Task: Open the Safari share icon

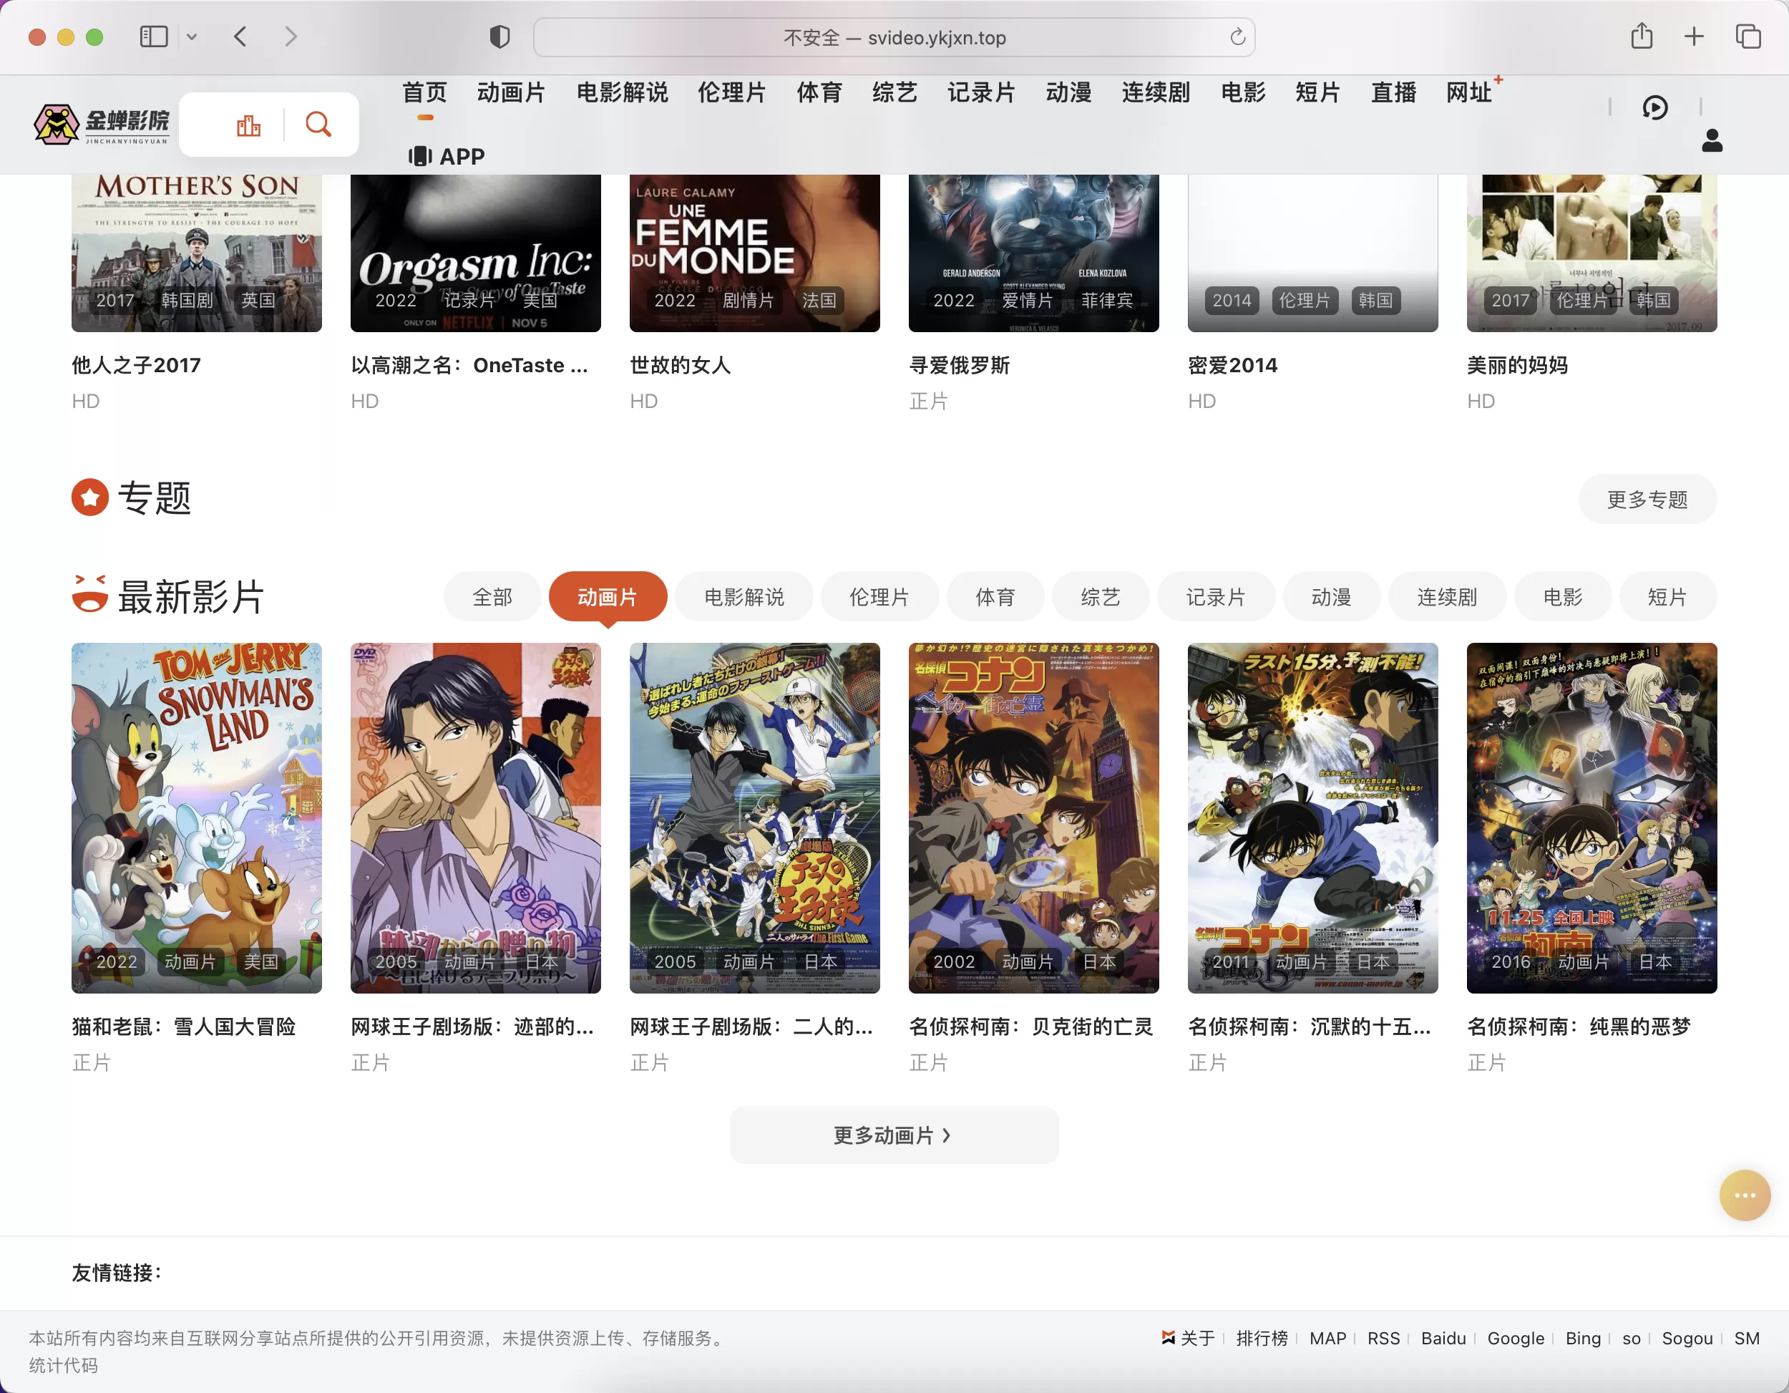Action: (x=1642, y=36)
